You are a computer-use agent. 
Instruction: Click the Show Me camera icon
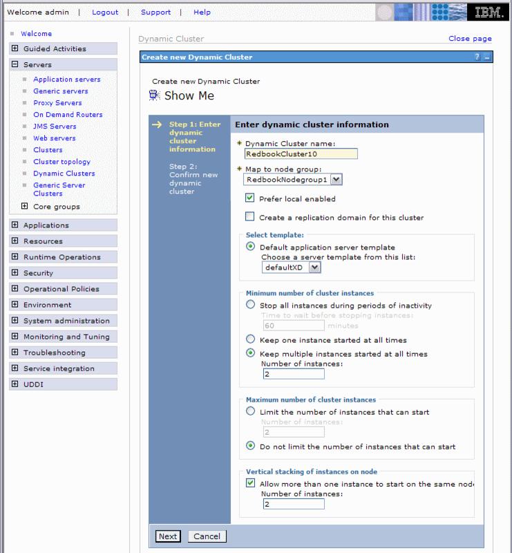click(154, 95)
